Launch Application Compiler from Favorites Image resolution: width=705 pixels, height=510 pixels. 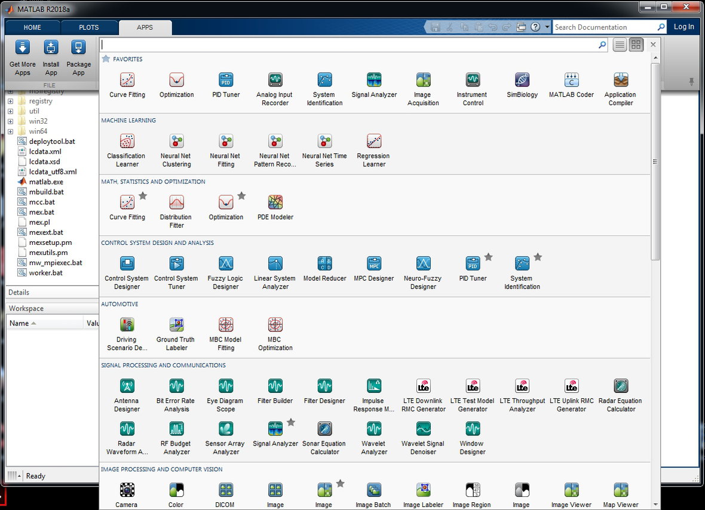click(621, 89)
